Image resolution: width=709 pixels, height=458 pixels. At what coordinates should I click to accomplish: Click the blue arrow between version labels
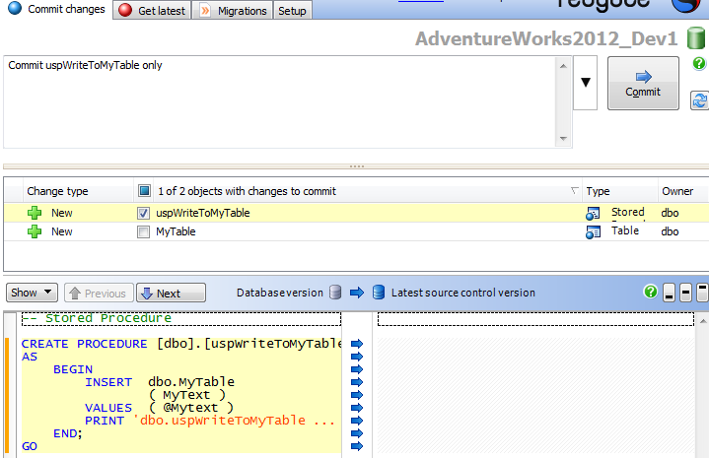357,293
